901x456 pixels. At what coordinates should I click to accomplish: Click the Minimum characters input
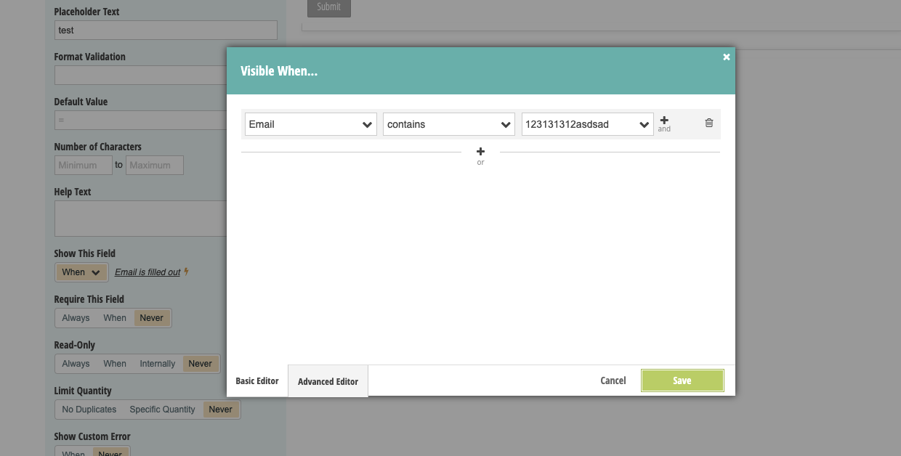83,165
